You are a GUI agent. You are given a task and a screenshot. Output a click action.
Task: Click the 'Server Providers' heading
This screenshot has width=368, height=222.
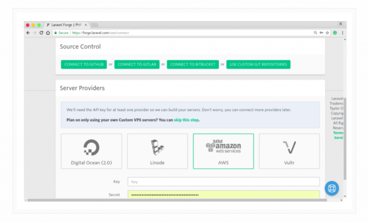click(82, 88)
